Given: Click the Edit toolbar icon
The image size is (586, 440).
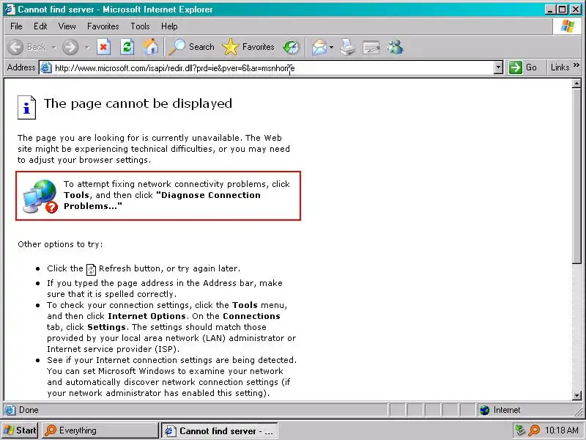Looking at the screenshot, I should pyautogui.click(x=371, y=48).
